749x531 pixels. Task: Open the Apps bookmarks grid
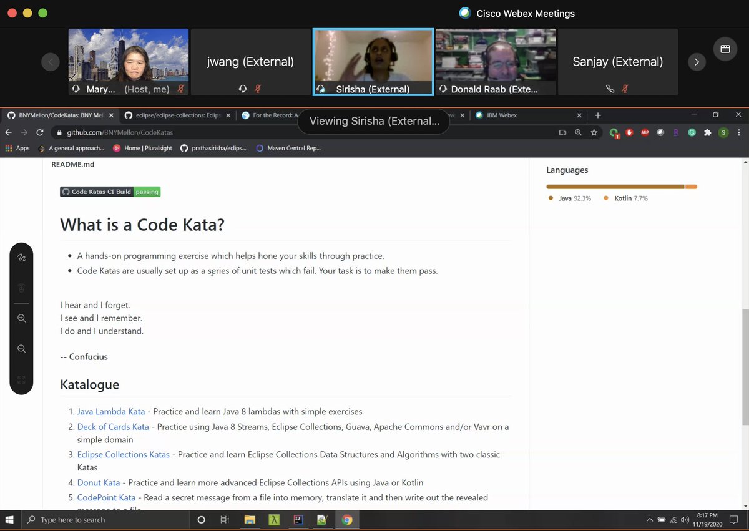[x=17, y=148]
